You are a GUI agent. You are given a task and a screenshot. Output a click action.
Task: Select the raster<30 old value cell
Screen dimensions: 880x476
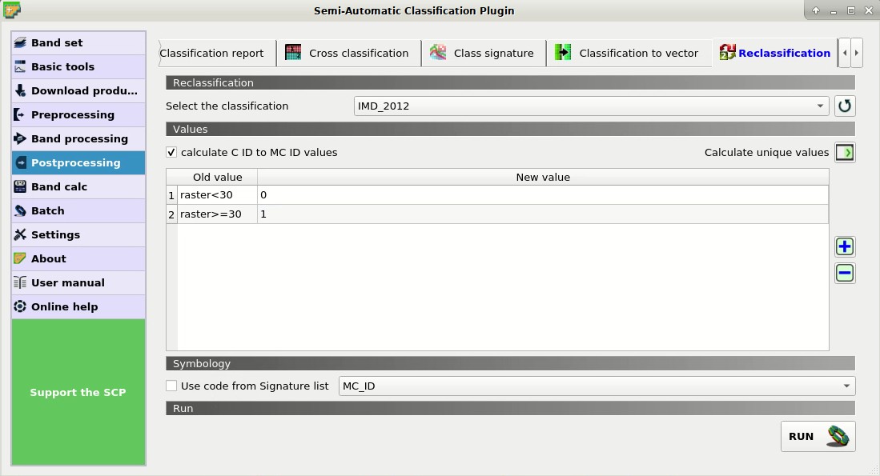pyautogui.click(x=217, y=195)
